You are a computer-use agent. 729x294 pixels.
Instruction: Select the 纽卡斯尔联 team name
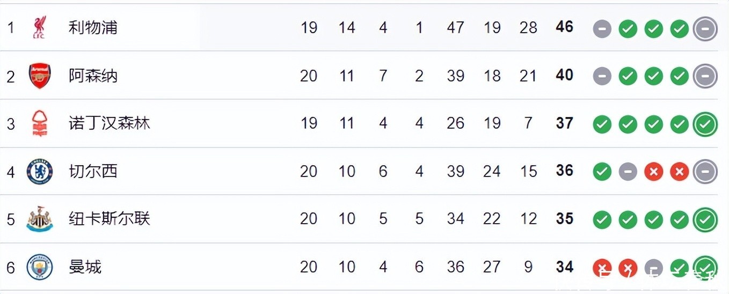coord(109,219)
